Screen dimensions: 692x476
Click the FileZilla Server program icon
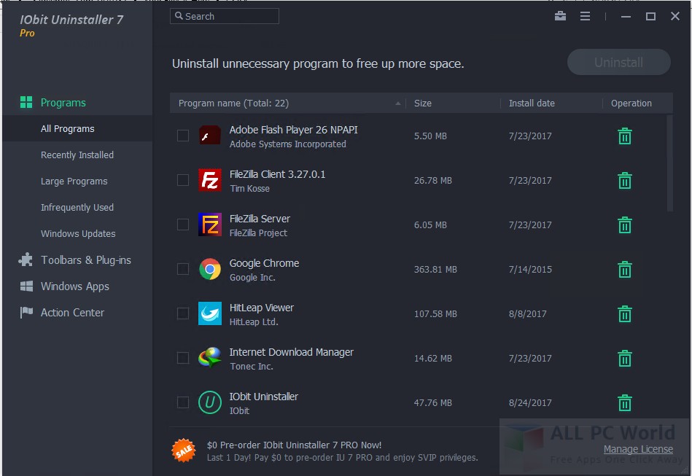click(209, 225)
